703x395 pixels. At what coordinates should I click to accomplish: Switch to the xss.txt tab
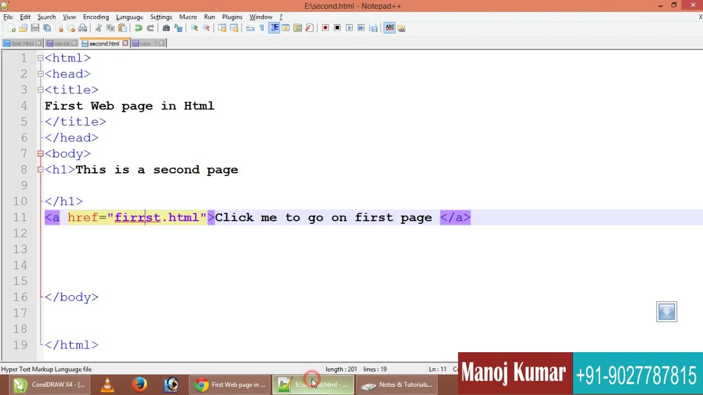tap(62, 43)
